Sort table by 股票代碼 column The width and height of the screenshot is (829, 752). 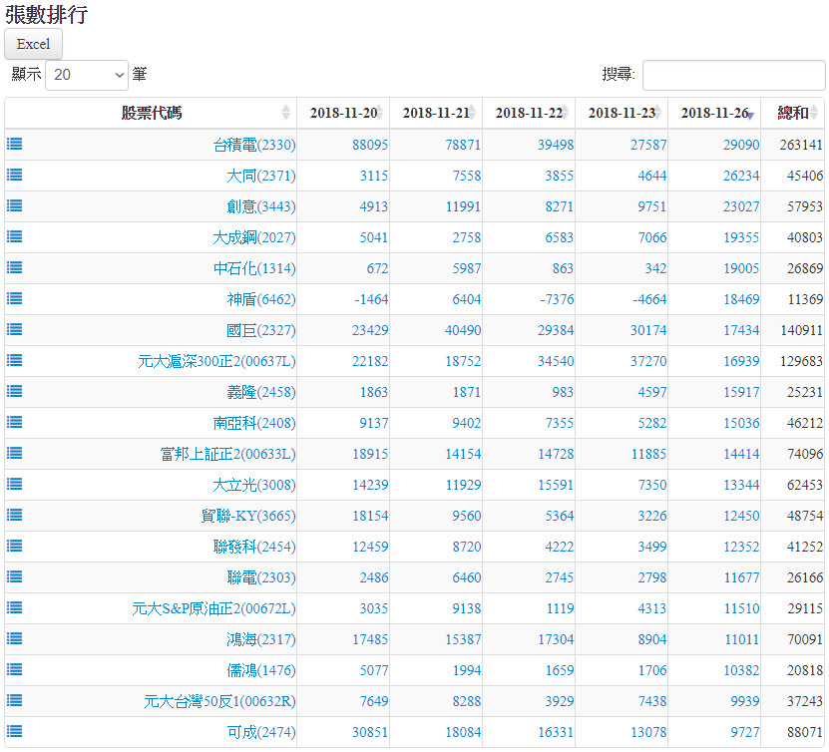point(151,113)
